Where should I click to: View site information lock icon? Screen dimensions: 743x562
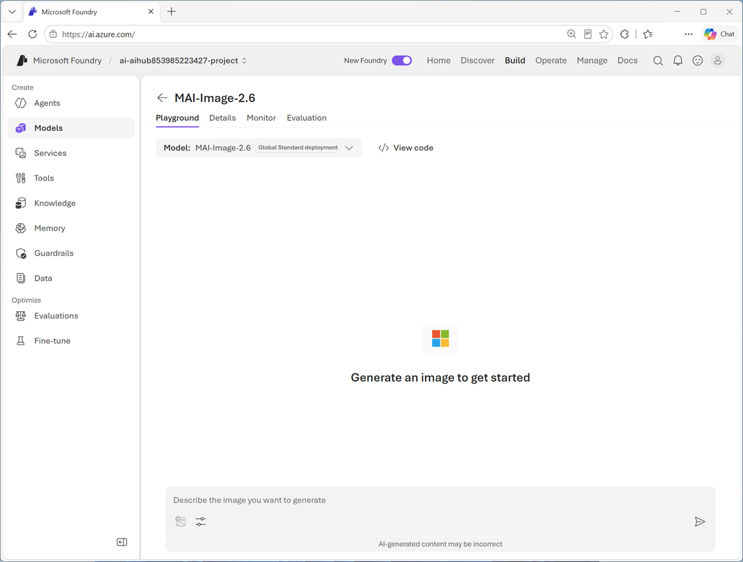[x=53, y=34]
